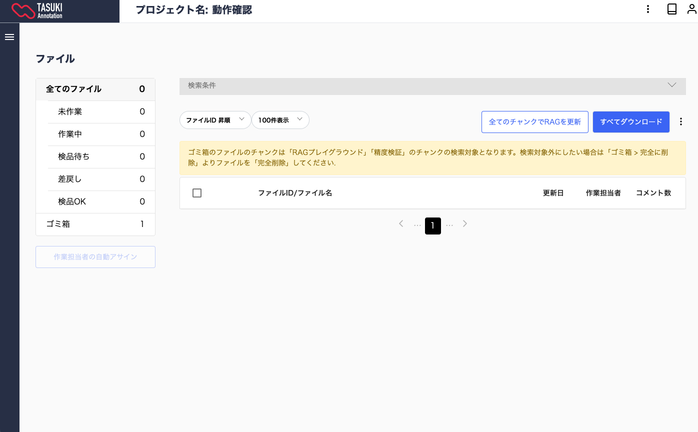Open the user account icon
The image size is (698, 432).
[691, 9]
